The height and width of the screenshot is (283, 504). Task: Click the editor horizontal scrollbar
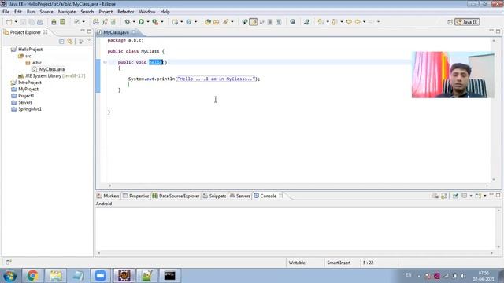pos(298,186)
